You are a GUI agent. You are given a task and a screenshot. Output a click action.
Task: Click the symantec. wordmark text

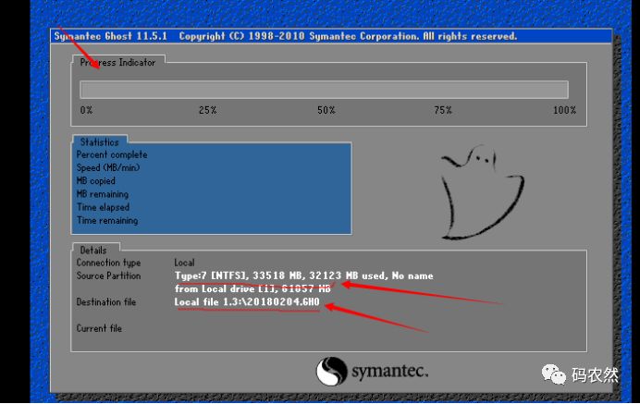point(389,372)
